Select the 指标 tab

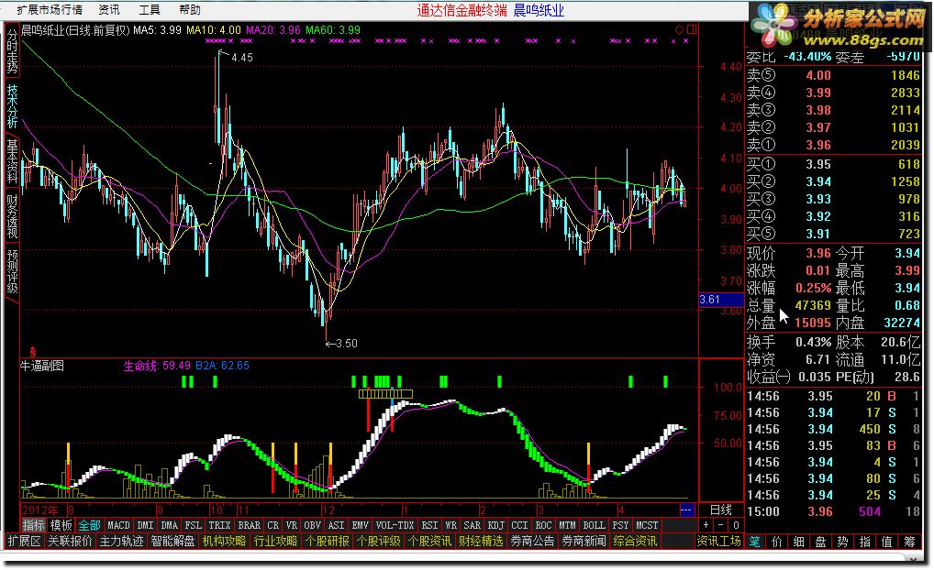pyautogui.click(x=33, y=525)
